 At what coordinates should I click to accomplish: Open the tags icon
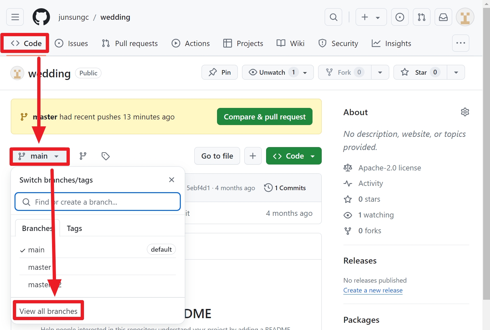point(105,156)
